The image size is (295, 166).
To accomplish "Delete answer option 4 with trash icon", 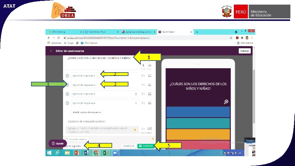I will (x=136, y=103).
